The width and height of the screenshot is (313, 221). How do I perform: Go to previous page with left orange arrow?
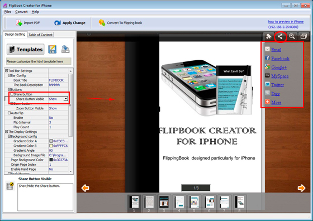[x=85, y=188]
